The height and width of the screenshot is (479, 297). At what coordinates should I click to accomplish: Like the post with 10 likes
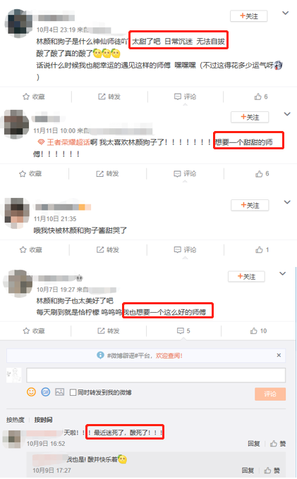coord(258,331)
